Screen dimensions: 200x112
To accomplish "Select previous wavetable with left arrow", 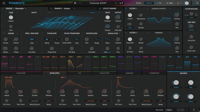I will click(48, 13).
